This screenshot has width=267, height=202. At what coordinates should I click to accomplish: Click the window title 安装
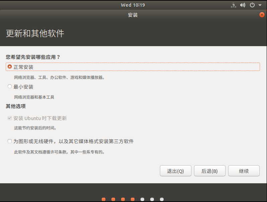pos(133,15)
